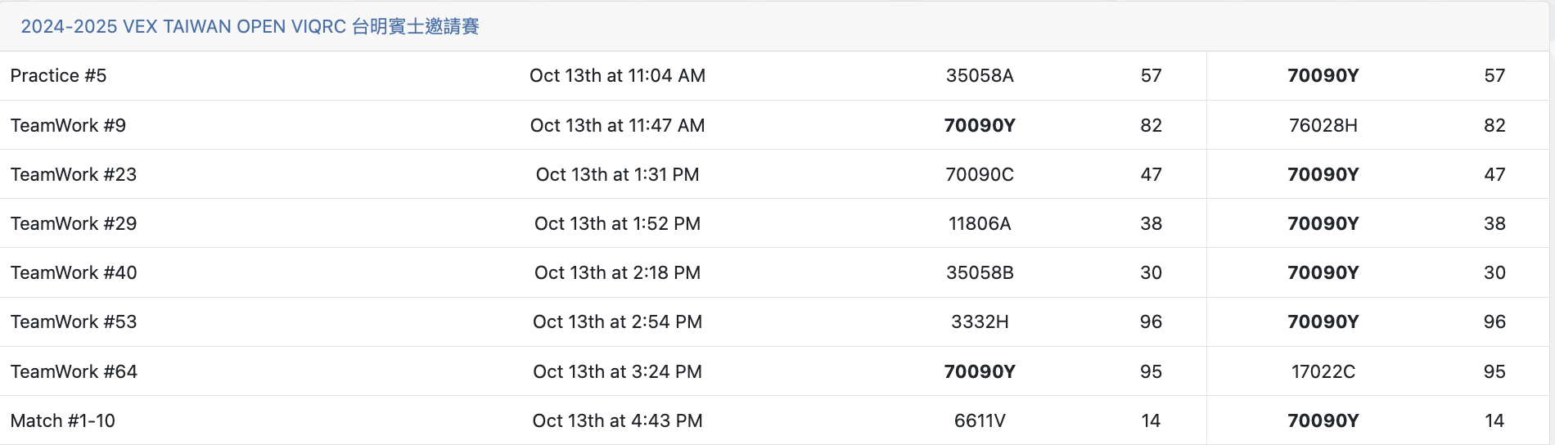This screenshot has height=445, width=1555.
Task: Select team 3332H in TeamWork #53
Action: (980, 321)
